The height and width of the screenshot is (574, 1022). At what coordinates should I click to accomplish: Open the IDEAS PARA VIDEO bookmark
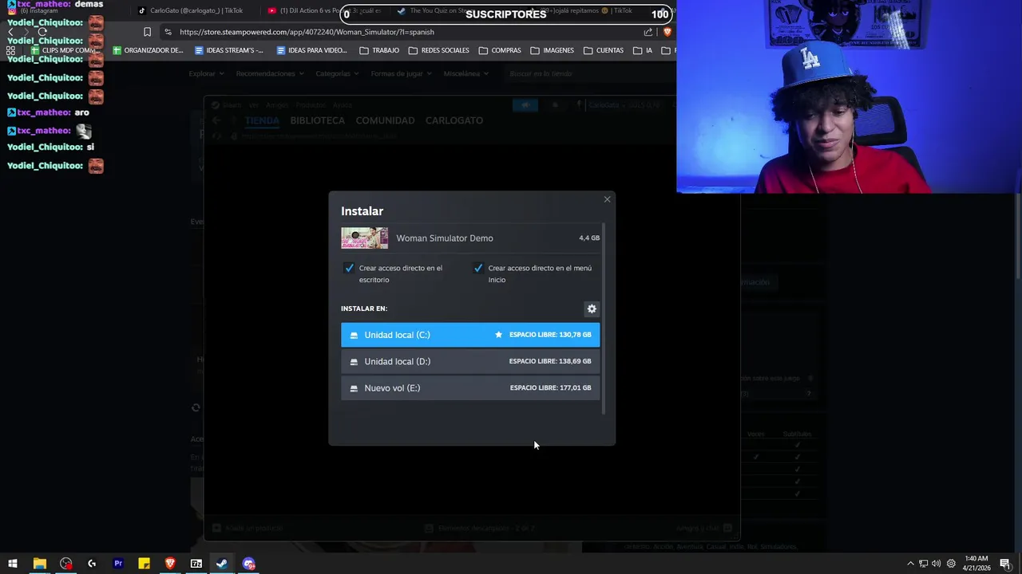pos(311,50)
